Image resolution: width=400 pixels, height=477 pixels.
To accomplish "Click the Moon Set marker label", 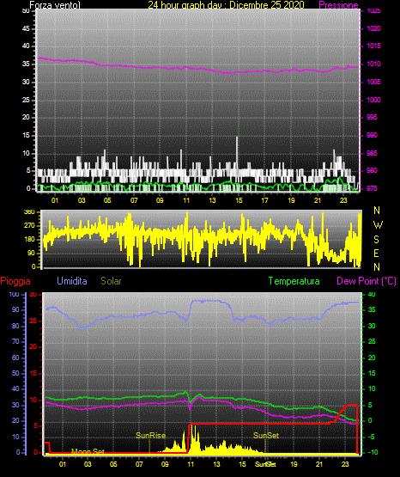I will [88, 451].
